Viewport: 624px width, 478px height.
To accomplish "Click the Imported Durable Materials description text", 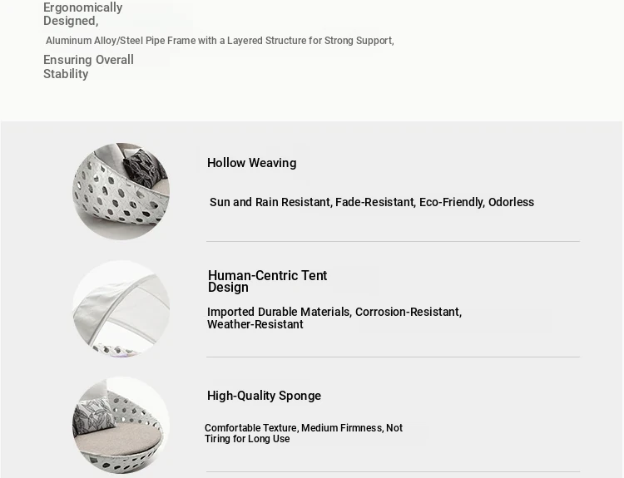I will click(334, 318).
